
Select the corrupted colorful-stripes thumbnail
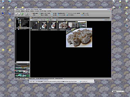click(82, 24)
